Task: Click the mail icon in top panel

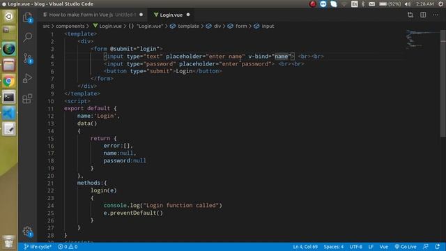Action: point(371,4)
